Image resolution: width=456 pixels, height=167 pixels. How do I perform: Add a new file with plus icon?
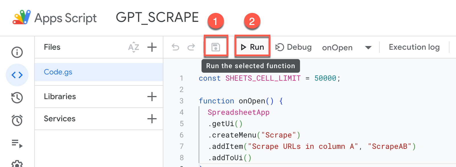152,47
